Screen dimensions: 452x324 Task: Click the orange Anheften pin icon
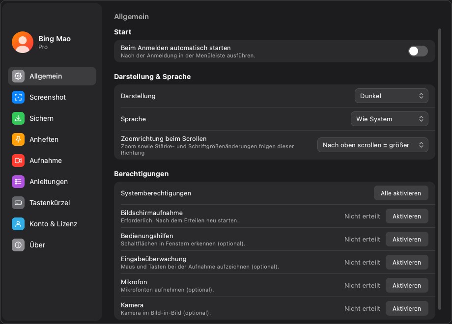pos(18,139)
